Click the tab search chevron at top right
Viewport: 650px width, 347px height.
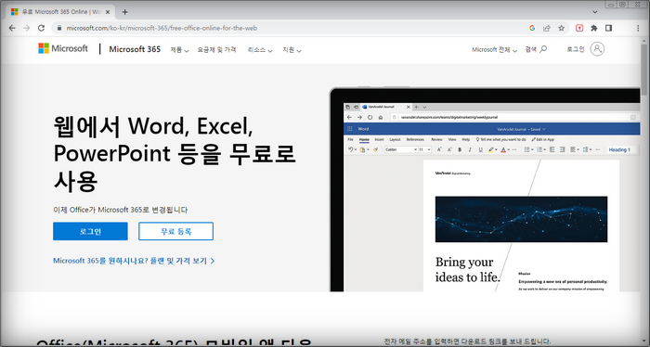(595, 12)
